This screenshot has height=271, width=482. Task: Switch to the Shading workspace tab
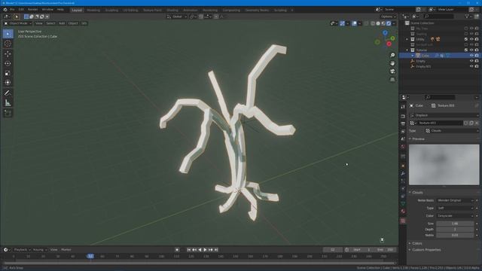172,10
